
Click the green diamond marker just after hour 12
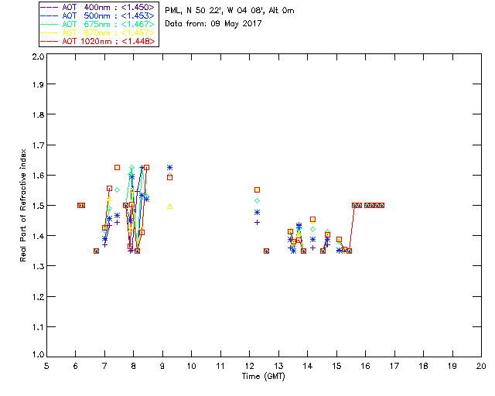[x=257, y=201]
